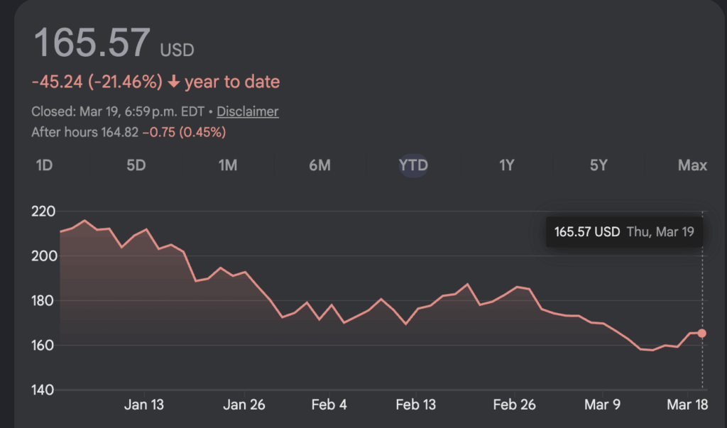
Task: Click the Mar 18 date axis label
Action: 687,405
